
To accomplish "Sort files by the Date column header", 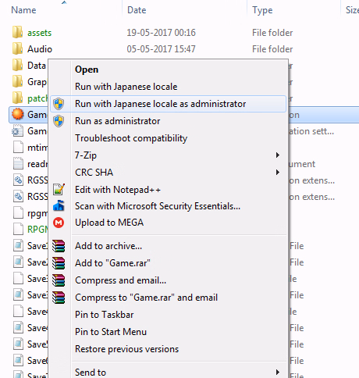I will (x=137, y=10).
